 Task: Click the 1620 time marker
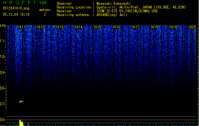(x=192, y=27)
